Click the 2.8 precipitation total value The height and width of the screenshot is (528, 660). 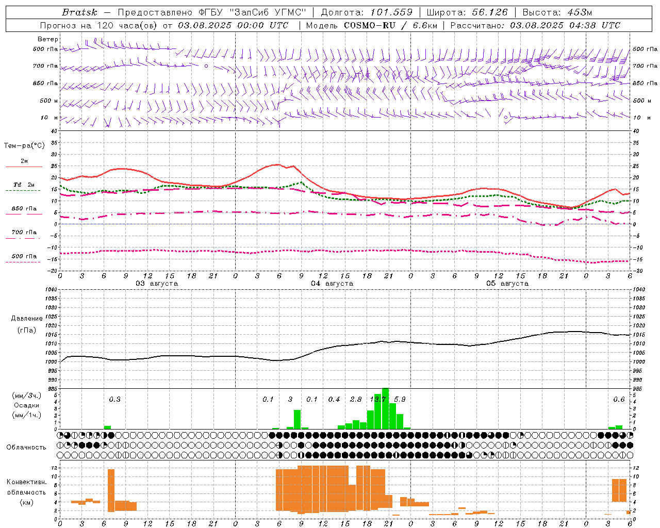click(x=356, y=400)
